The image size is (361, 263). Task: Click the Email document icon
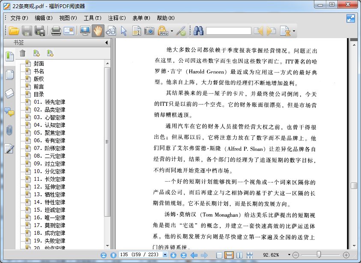69,31
